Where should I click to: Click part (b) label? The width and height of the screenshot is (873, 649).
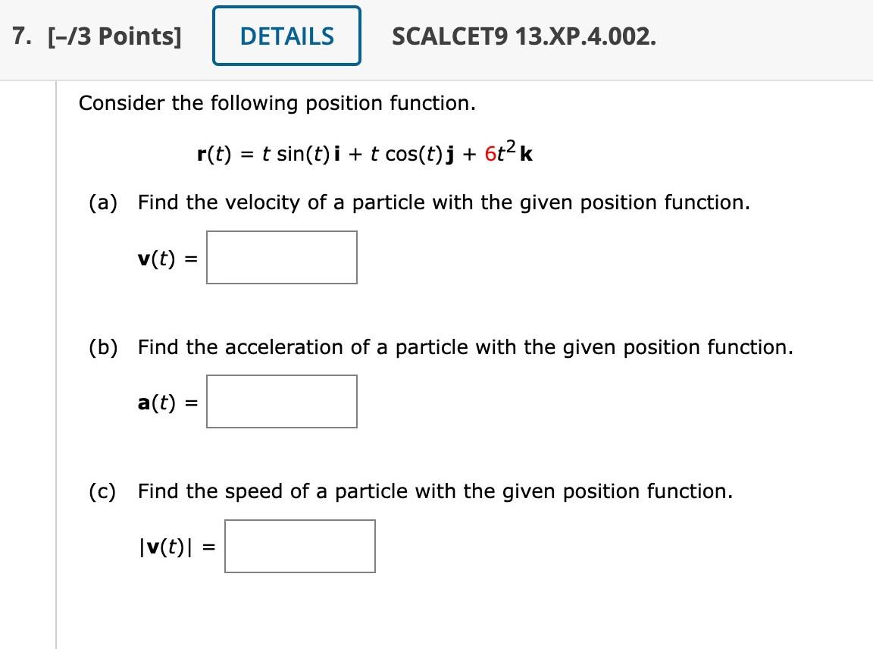click(x=104, y=346)
